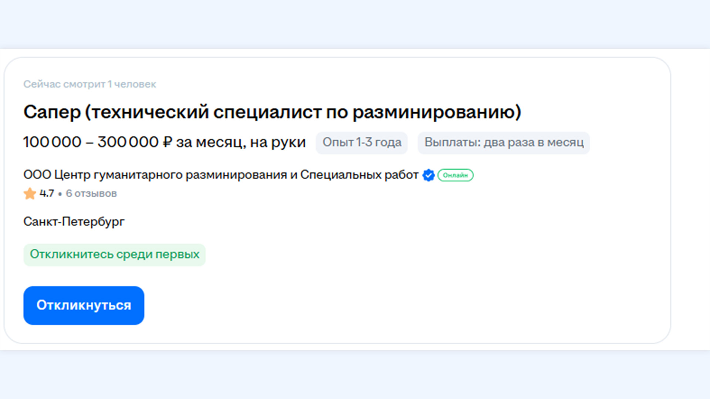Click the 4.7 rating number
This screenshot has width=710, height=399.
pyautogui.click(x=47, y=194)
